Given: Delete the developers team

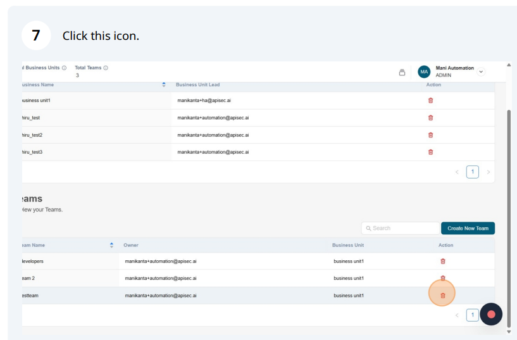Looking at the screenshot, I should [443, 261].
